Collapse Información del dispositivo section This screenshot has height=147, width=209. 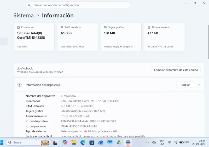coord(199,85)
